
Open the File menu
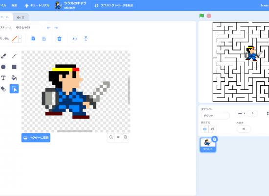coord(3,5)
